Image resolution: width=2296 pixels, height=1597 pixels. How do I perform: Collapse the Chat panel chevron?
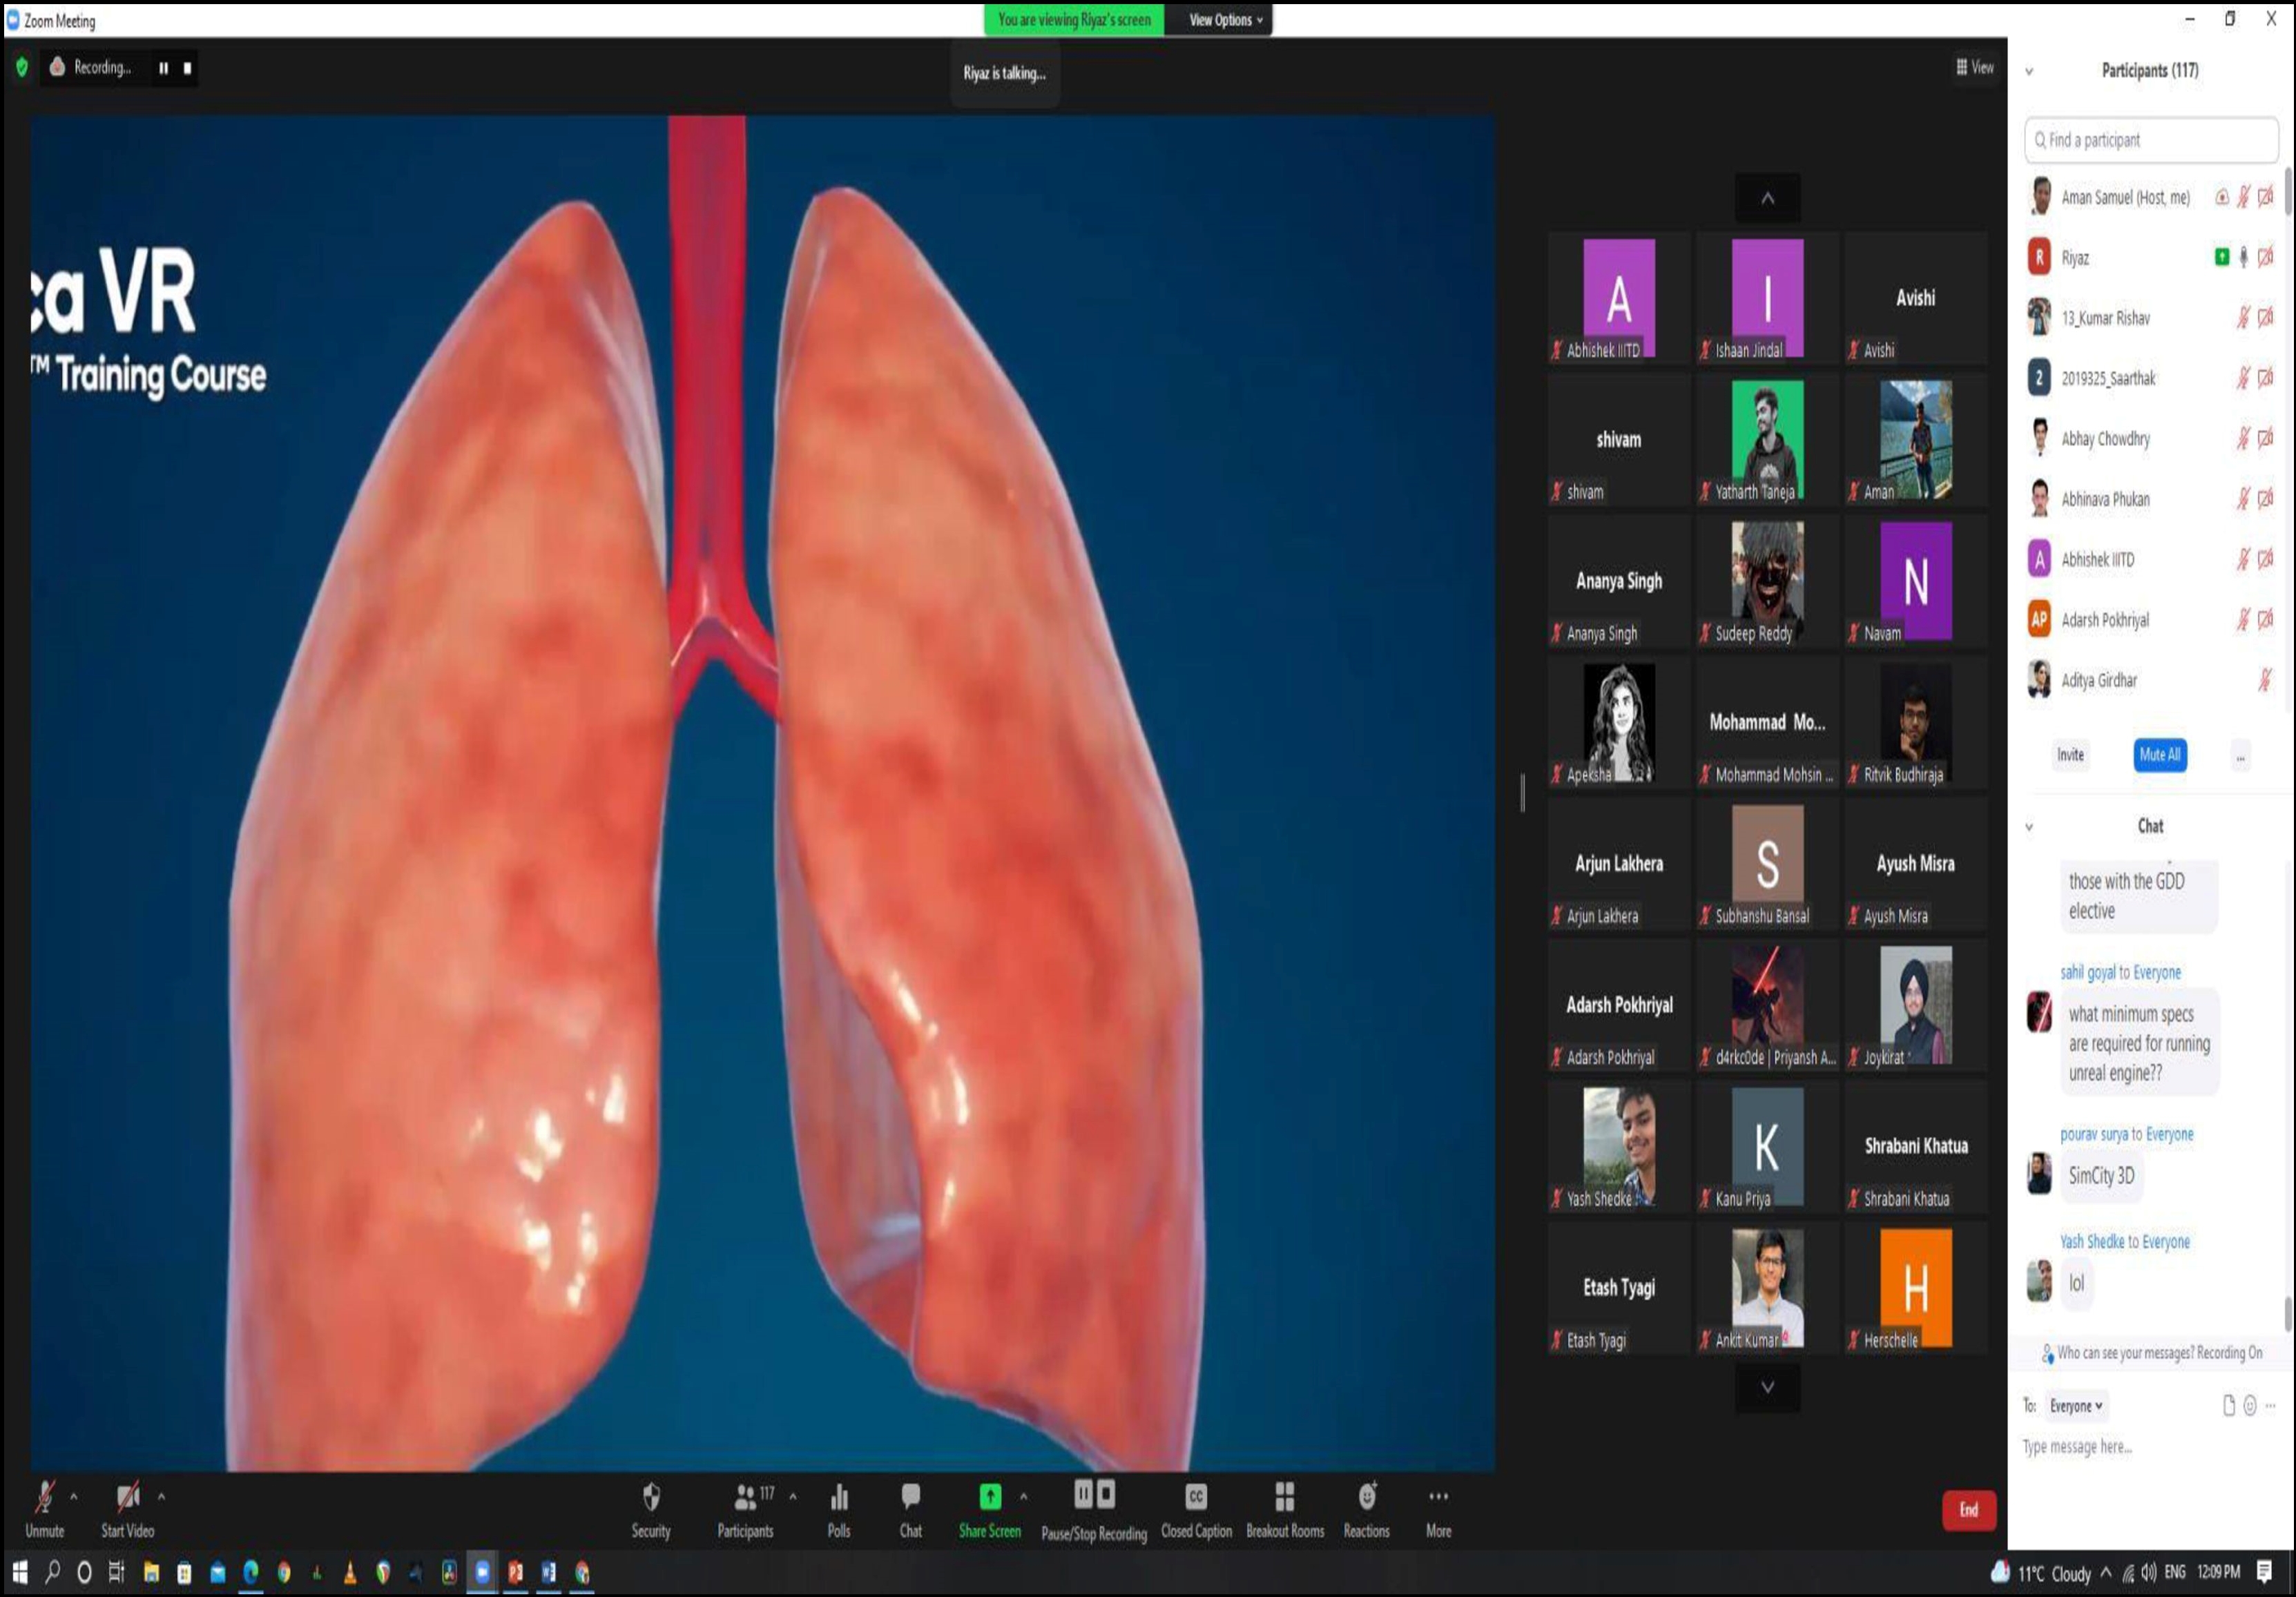2029,827
